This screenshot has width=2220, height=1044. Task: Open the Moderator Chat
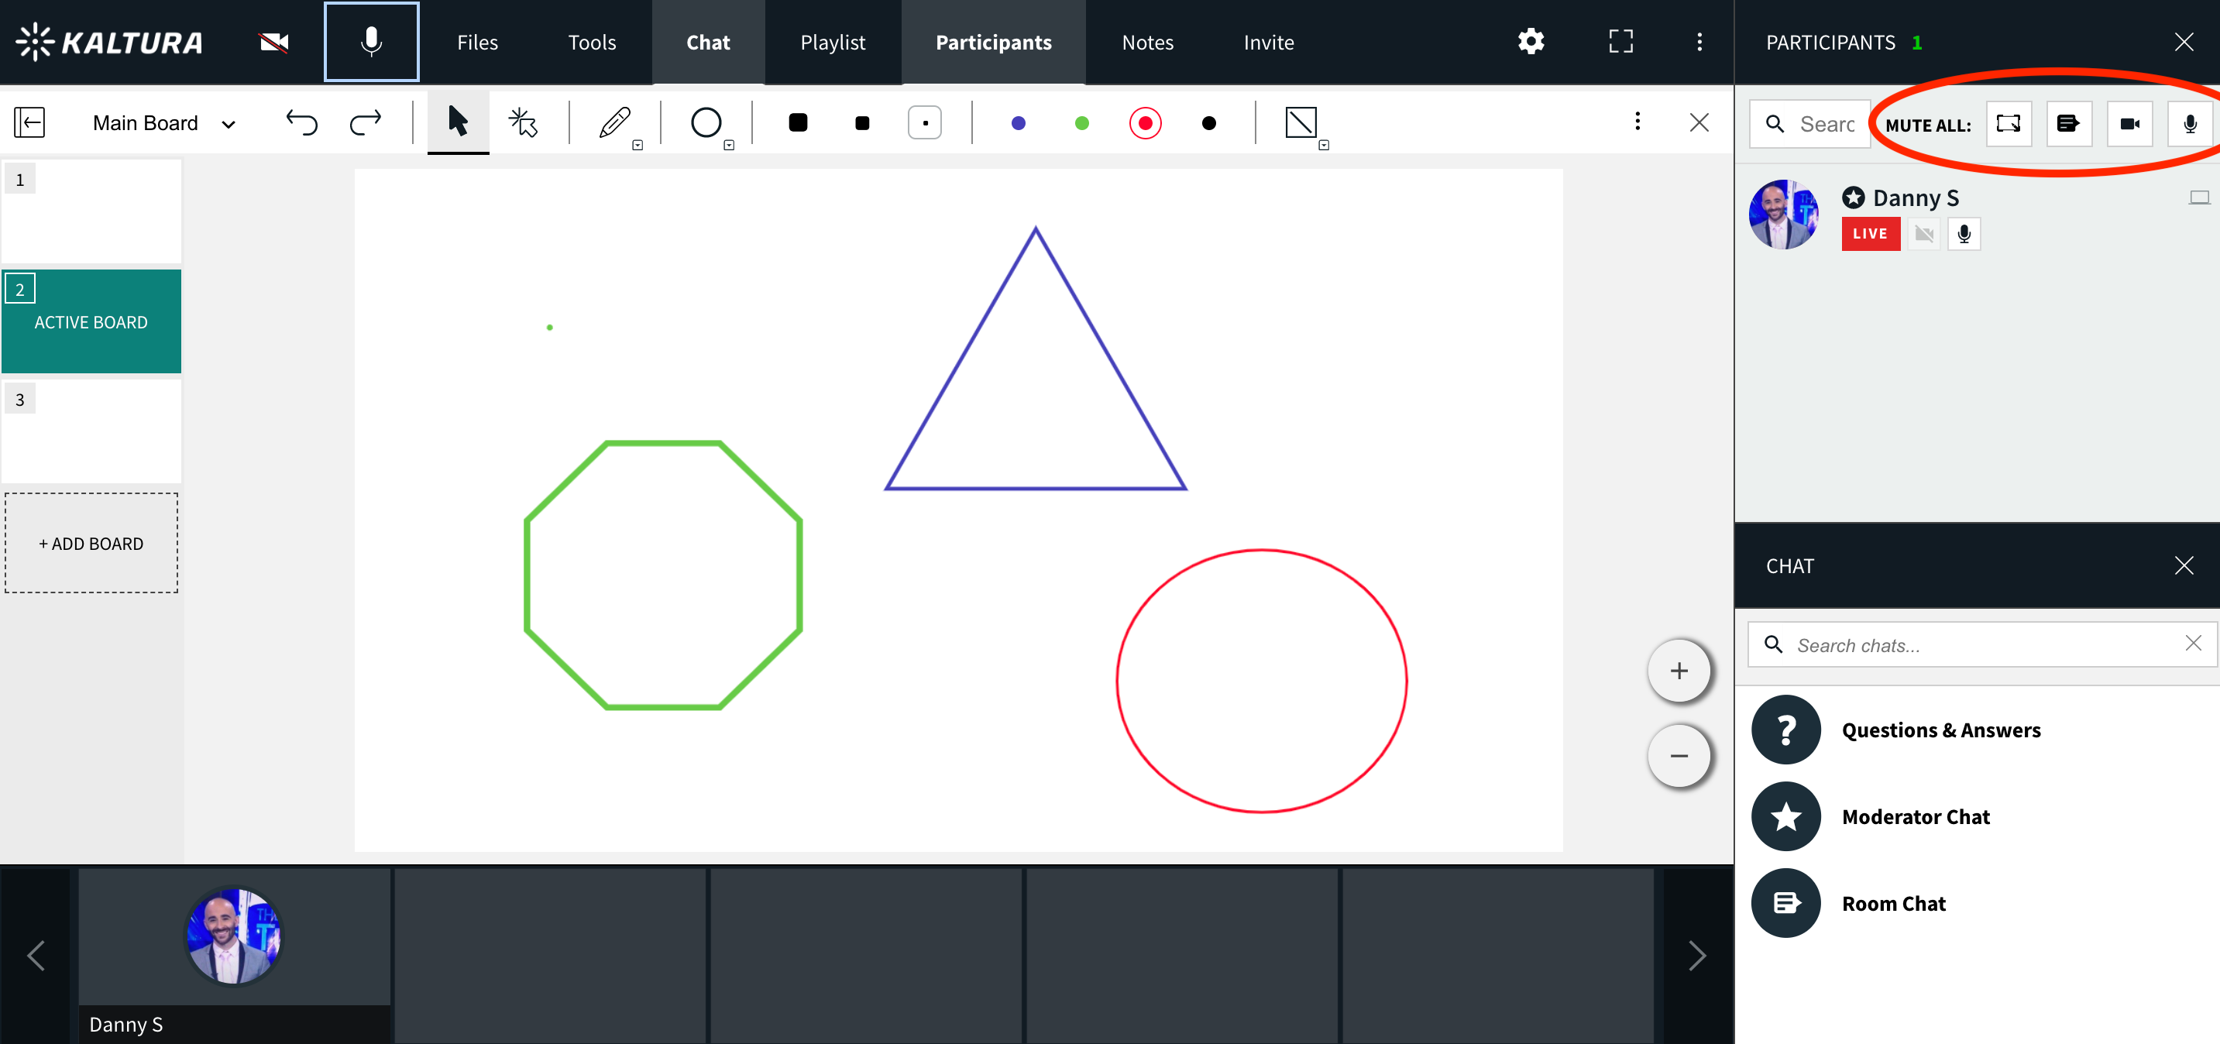click(1915, 816)
